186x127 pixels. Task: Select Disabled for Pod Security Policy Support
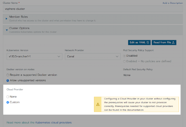(124, 56)
